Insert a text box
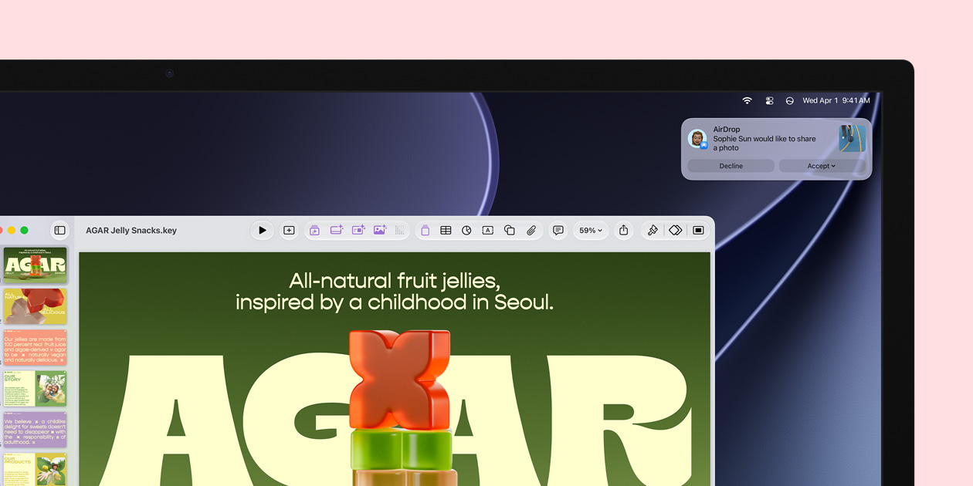 (487, 231)
